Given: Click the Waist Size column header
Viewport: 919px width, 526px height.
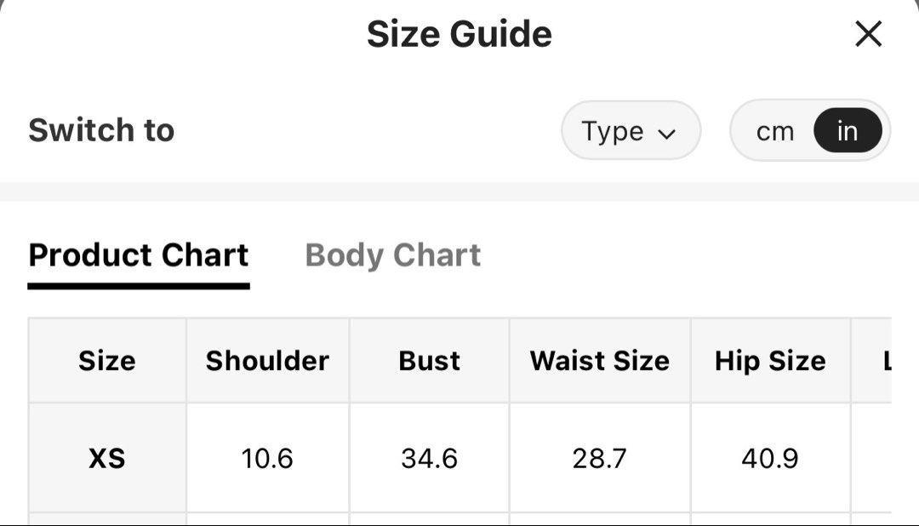Looking at the screenshot, I should 600,361.
